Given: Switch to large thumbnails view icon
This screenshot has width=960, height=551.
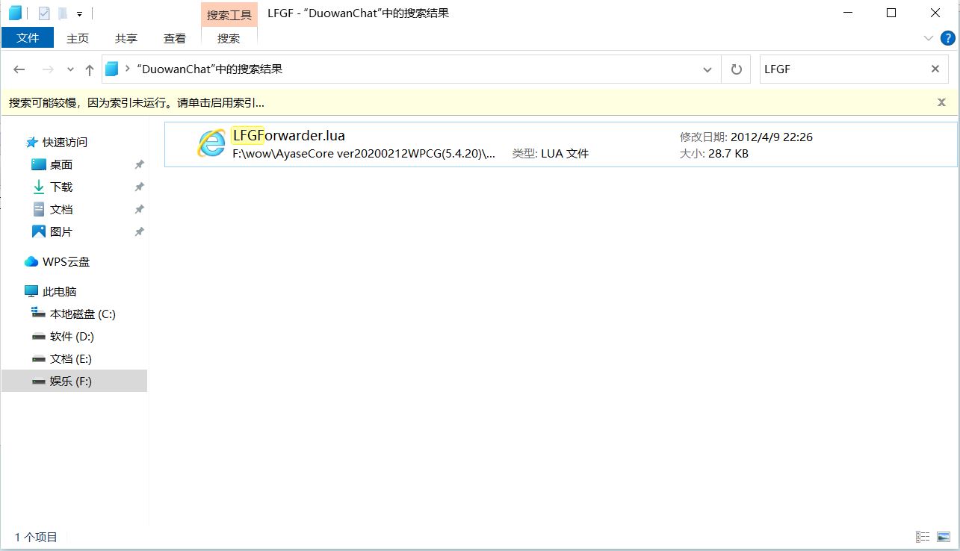Looking at the screenshot, I should pyautogui.click(x=944, y=537).
